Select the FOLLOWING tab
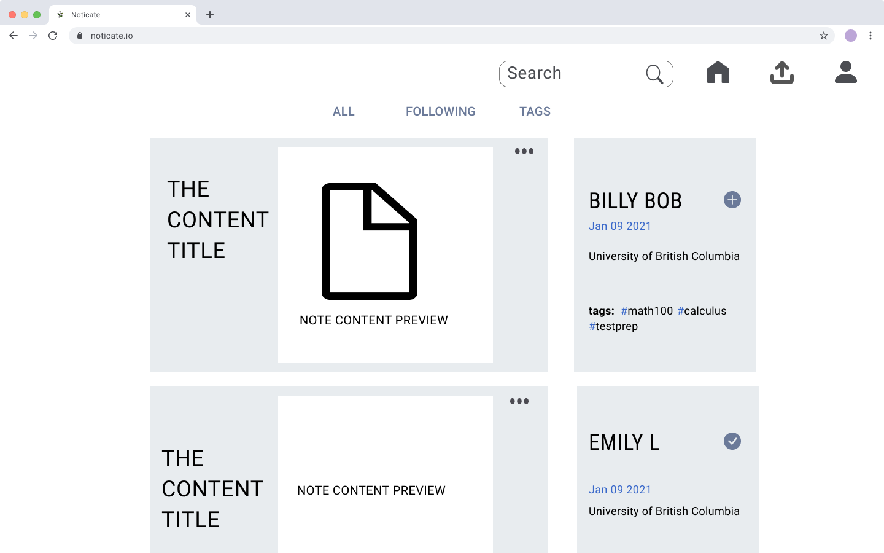Viewport: 884px width, 553px height. [440, 111]
